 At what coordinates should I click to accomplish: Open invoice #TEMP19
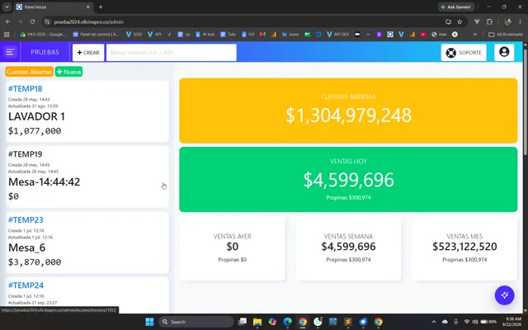click(x=26, y=154)
